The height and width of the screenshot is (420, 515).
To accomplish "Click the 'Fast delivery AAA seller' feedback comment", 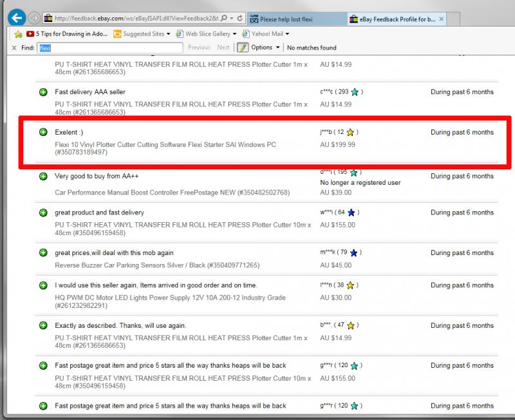I will click(90, 92).
